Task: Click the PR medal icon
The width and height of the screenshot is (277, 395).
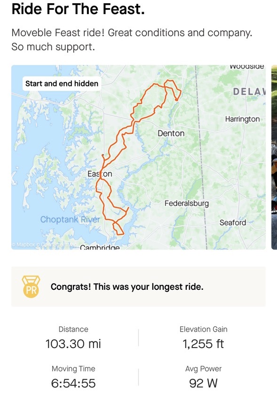Action: pos(31,287)
